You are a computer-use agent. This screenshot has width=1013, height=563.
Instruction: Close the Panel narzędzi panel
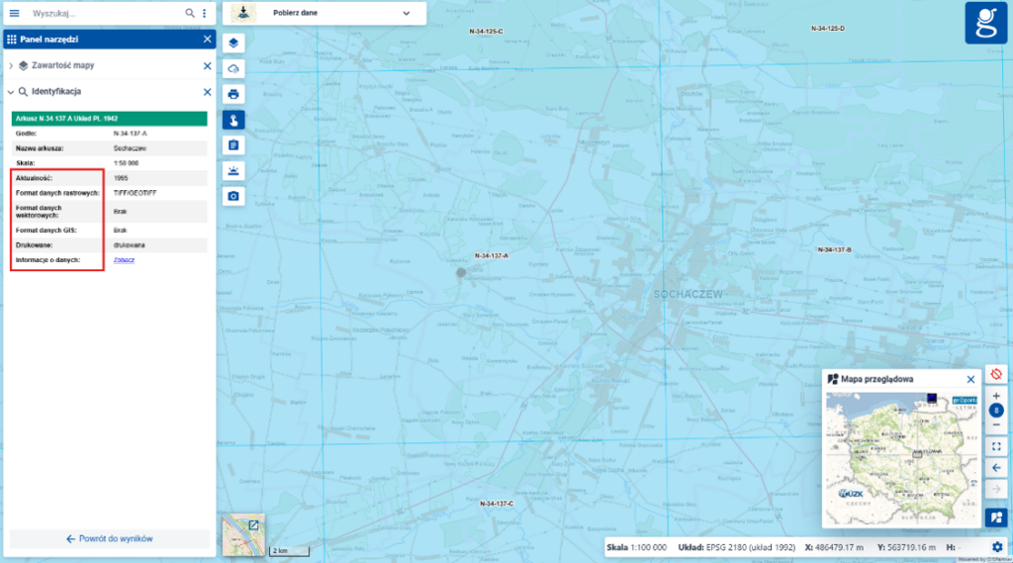(207, 40)
